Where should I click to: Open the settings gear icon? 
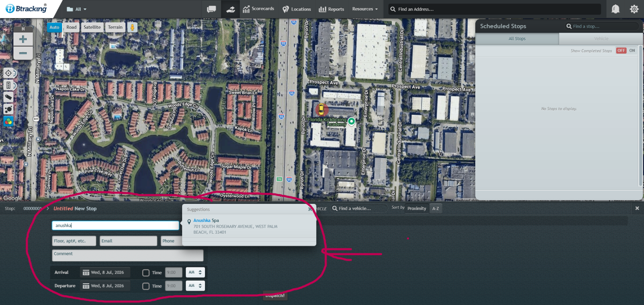(x=634, y=9)
